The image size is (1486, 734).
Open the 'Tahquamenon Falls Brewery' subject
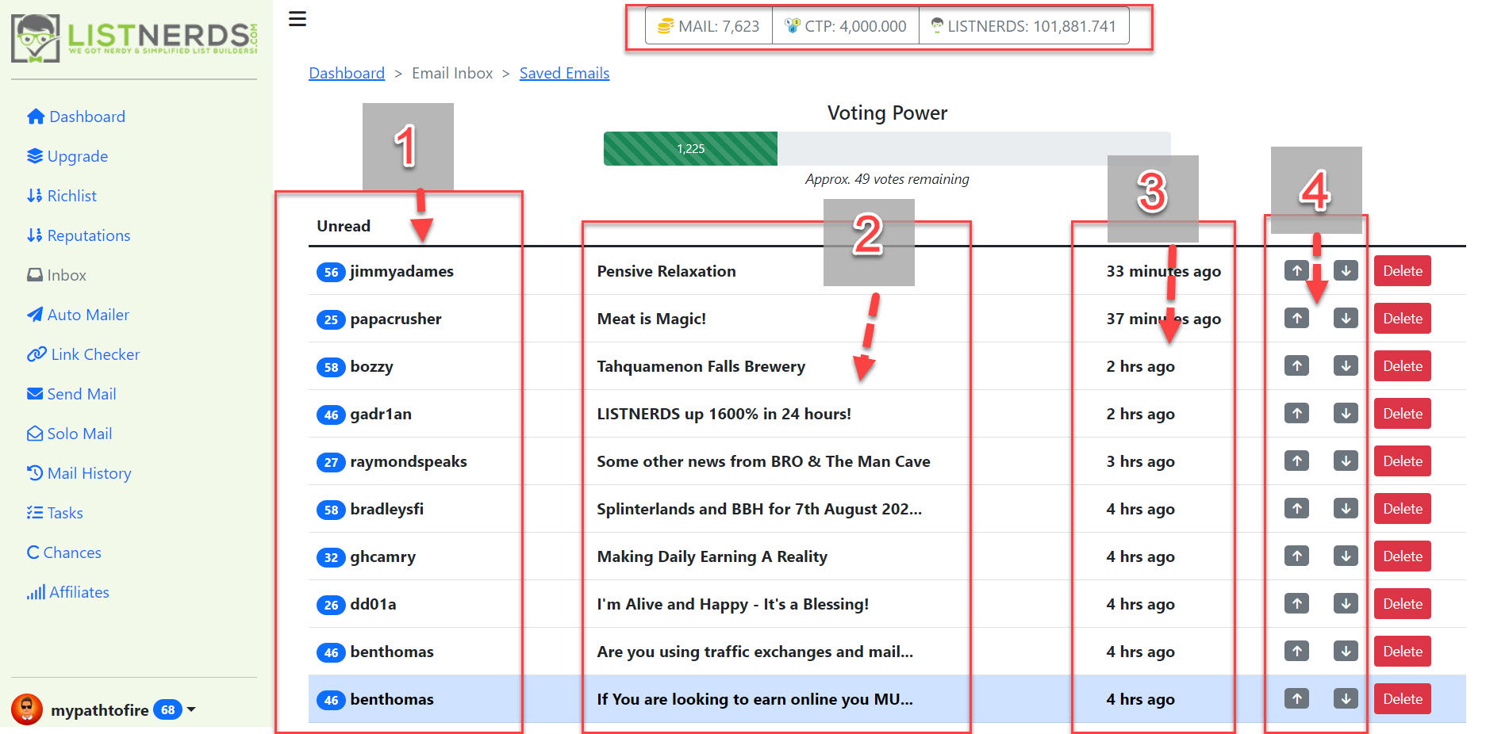tap(701, 366)
